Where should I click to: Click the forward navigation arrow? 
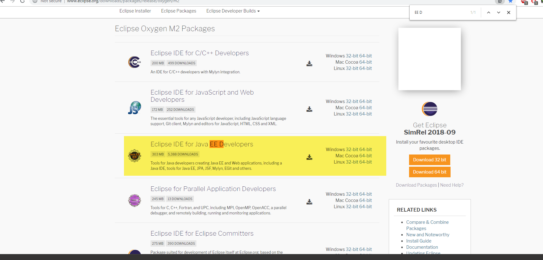12,1
